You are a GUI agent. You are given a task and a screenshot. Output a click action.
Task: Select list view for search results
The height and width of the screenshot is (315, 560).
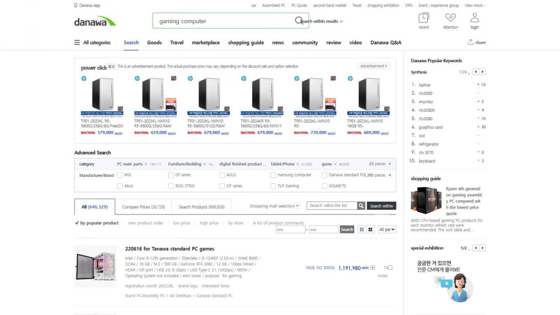[361, 229]
